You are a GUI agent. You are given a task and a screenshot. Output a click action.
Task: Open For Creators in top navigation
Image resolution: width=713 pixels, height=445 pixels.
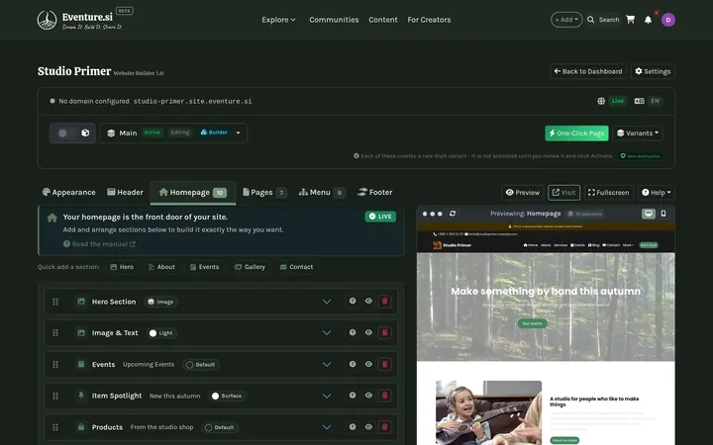coord(429,20)
